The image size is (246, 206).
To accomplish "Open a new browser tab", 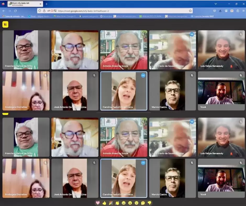I will 47,4.
